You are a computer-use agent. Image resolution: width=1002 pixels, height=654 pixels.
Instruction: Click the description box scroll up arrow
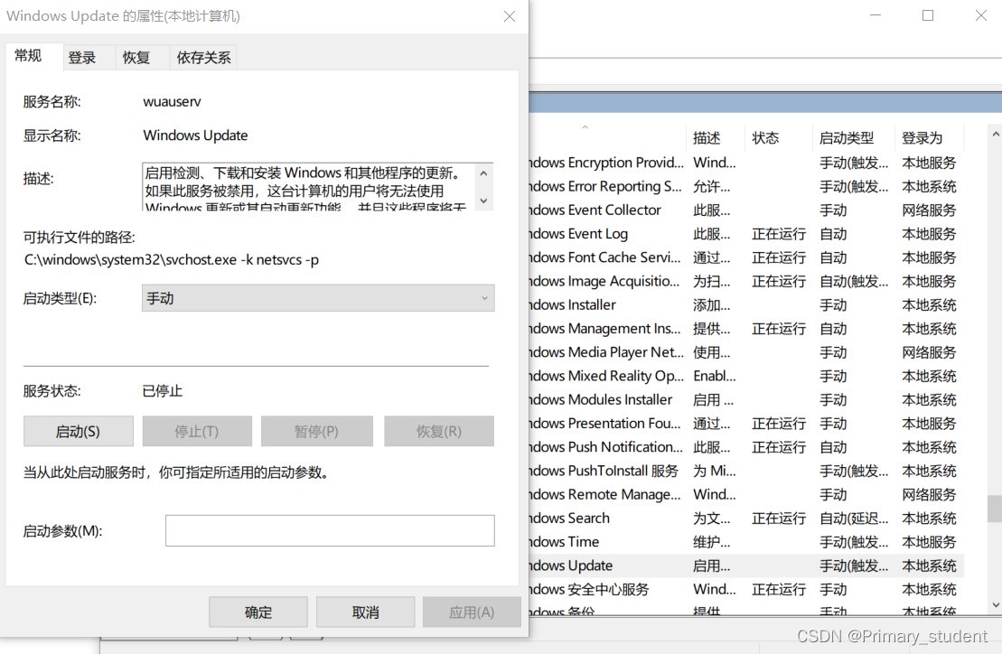483,173
